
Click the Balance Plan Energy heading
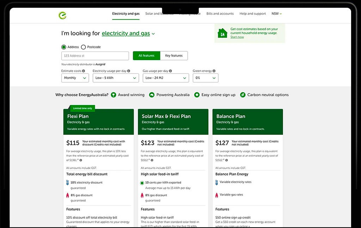click(232, 174)
